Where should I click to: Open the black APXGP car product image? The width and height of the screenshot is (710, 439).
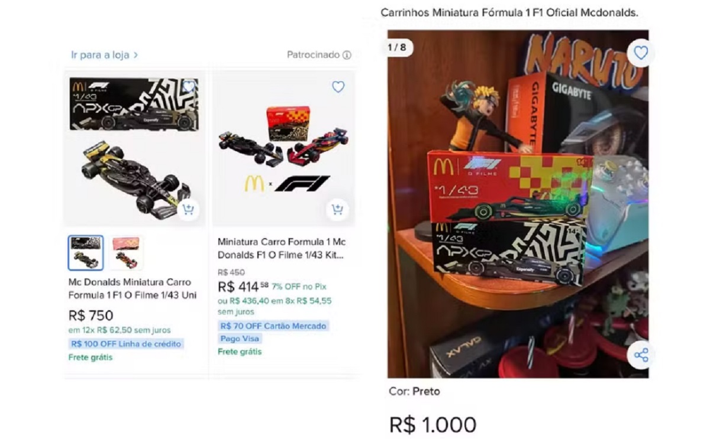(x=135, y=148)
